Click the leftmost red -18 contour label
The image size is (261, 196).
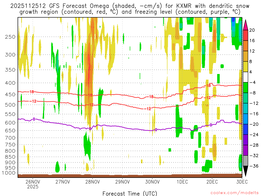[31, 92]
